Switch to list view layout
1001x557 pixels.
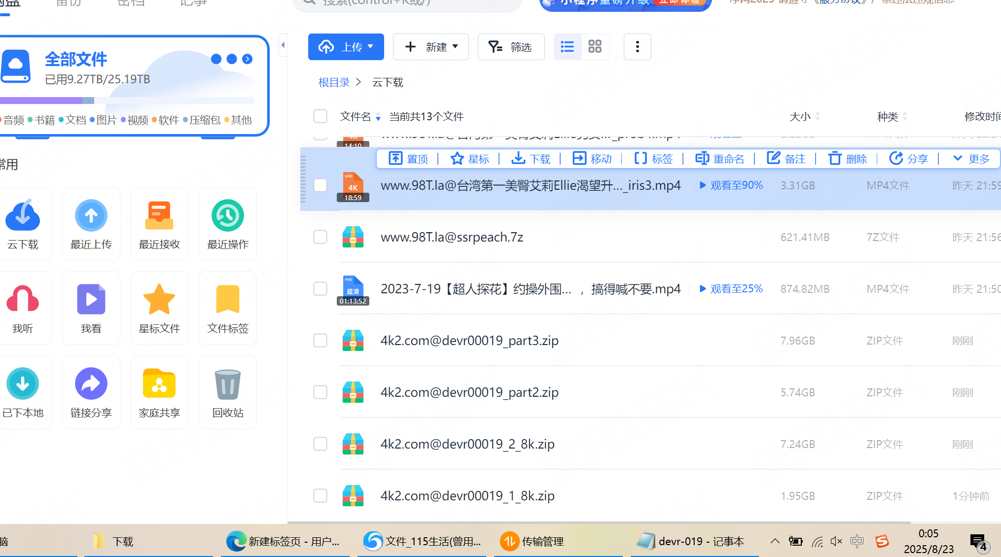tap(568, 47)
